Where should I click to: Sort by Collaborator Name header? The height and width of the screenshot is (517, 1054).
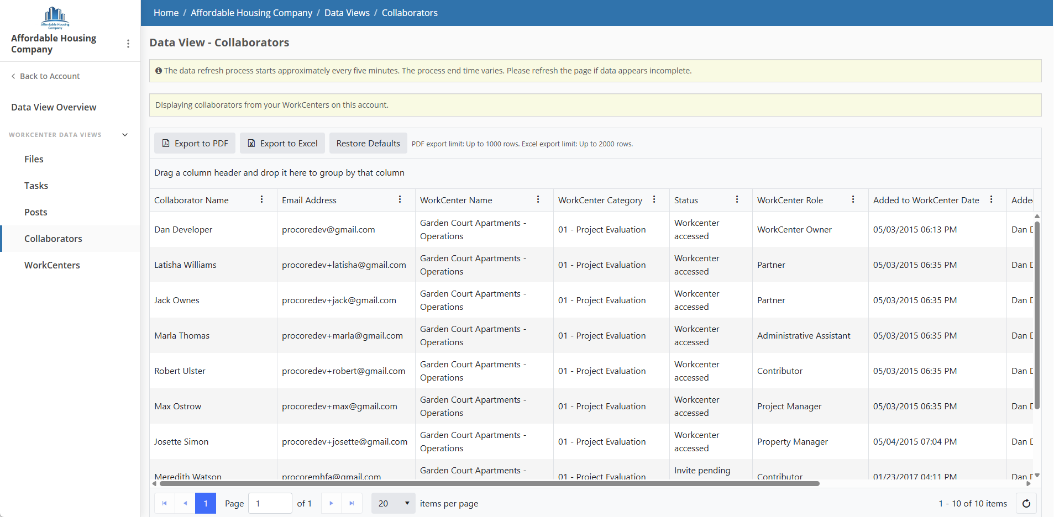point(191,200)
